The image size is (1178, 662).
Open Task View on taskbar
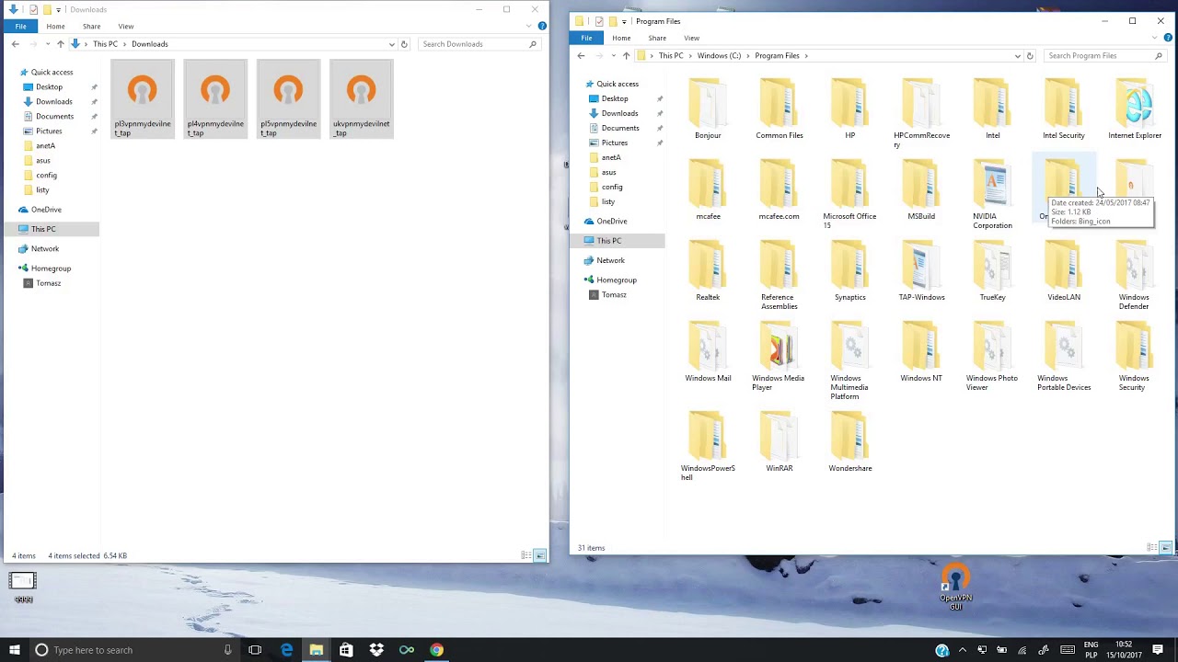(x=255, y=650)
